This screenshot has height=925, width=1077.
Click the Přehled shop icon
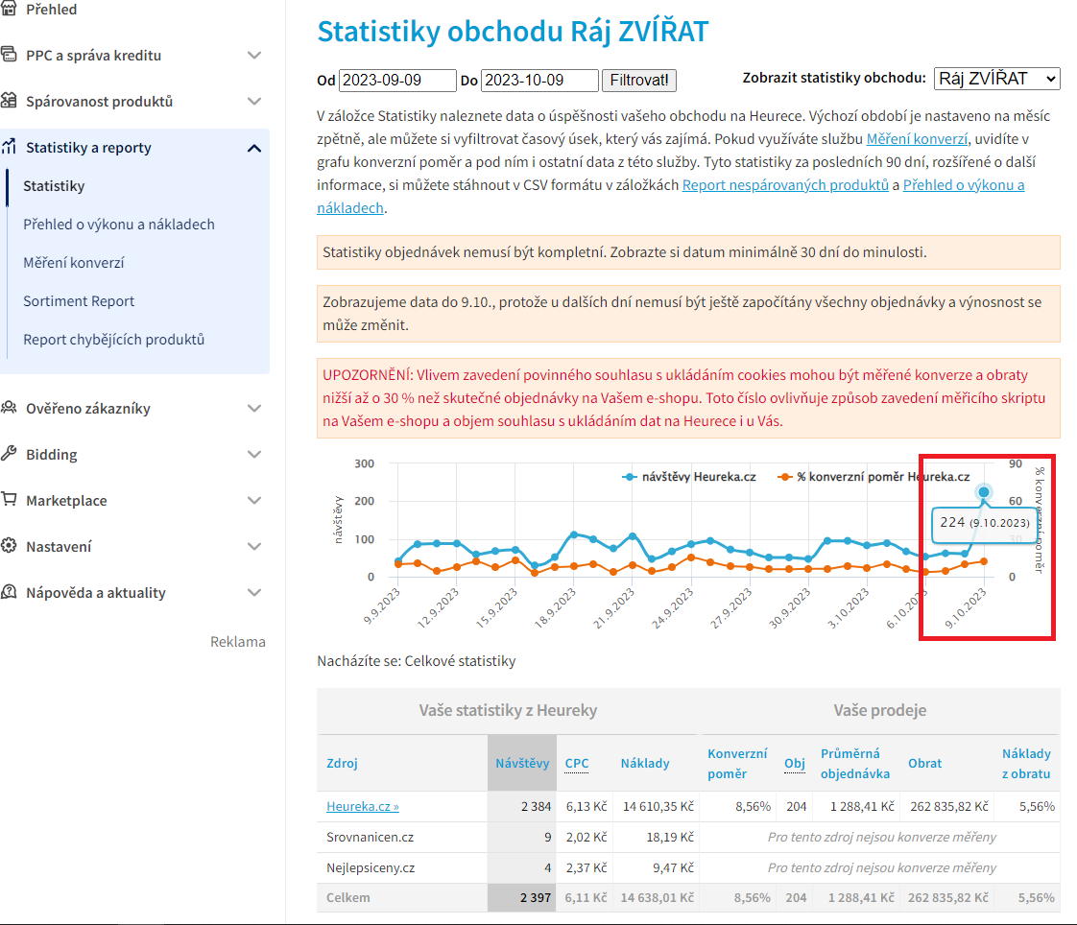[9, 9]
